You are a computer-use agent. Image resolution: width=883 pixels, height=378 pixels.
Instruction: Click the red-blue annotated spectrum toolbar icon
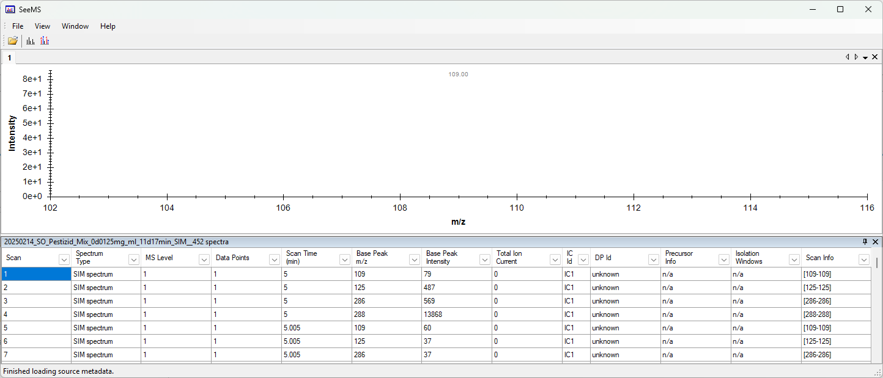(45, 41)
